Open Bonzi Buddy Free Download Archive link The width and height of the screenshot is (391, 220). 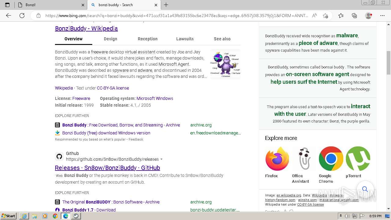(121, 125)
